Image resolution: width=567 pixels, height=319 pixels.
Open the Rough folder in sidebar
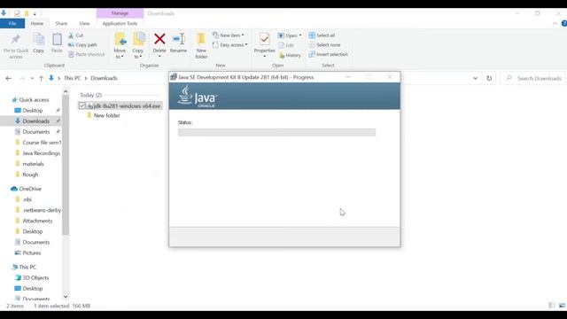pos(30,175)
